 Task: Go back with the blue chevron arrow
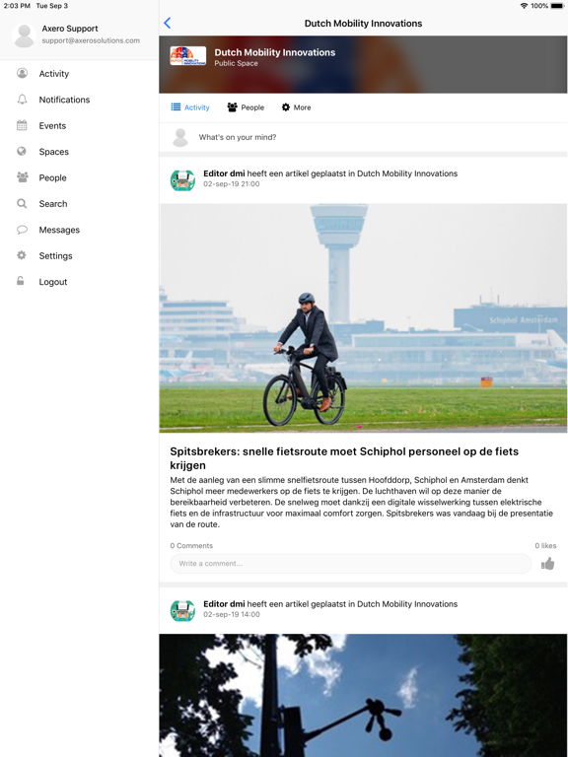click(x=167, y=23)
